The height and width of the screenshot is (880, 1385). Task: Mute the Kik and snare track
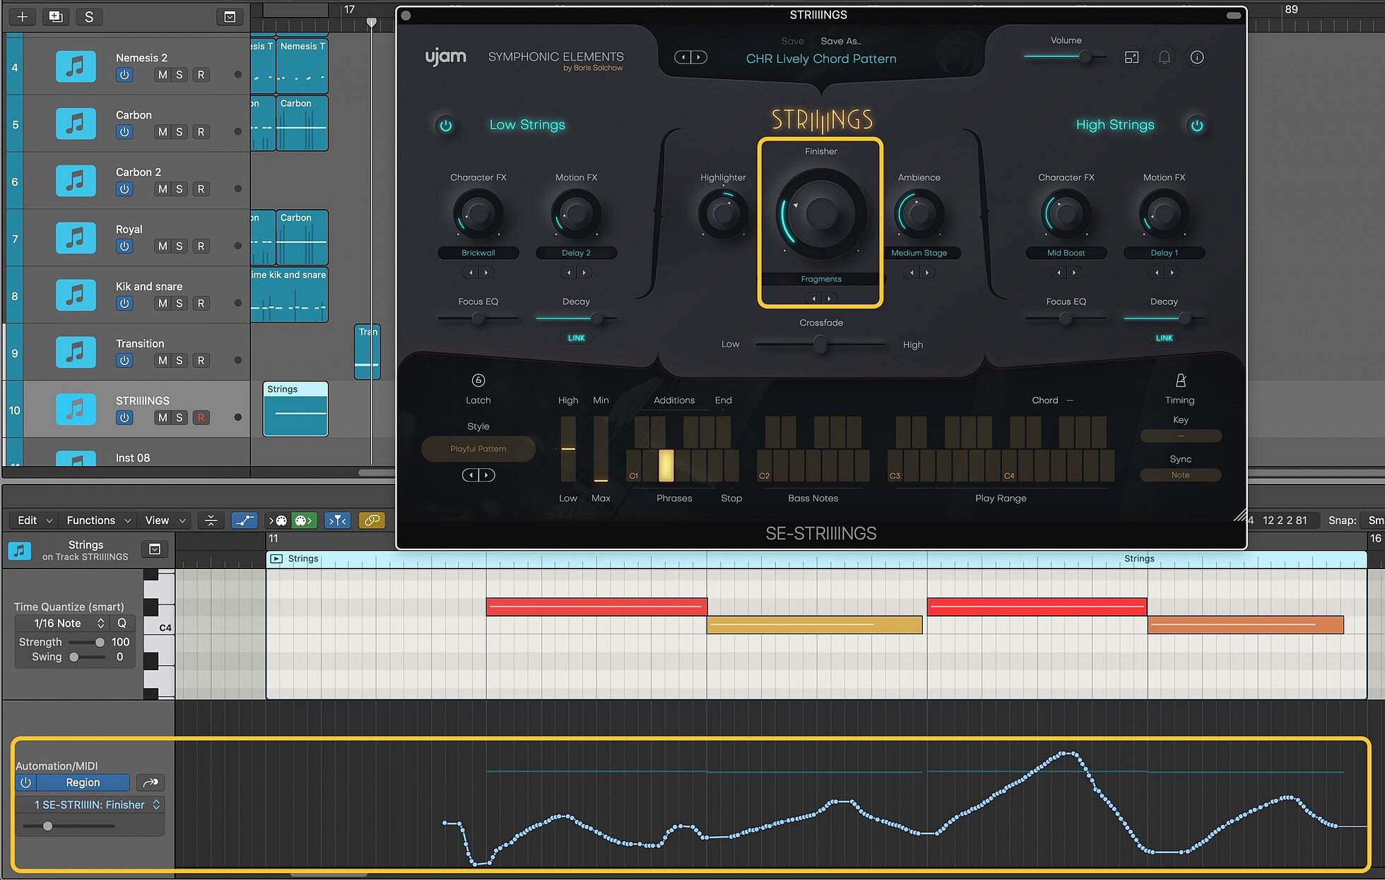pos(163,304)
